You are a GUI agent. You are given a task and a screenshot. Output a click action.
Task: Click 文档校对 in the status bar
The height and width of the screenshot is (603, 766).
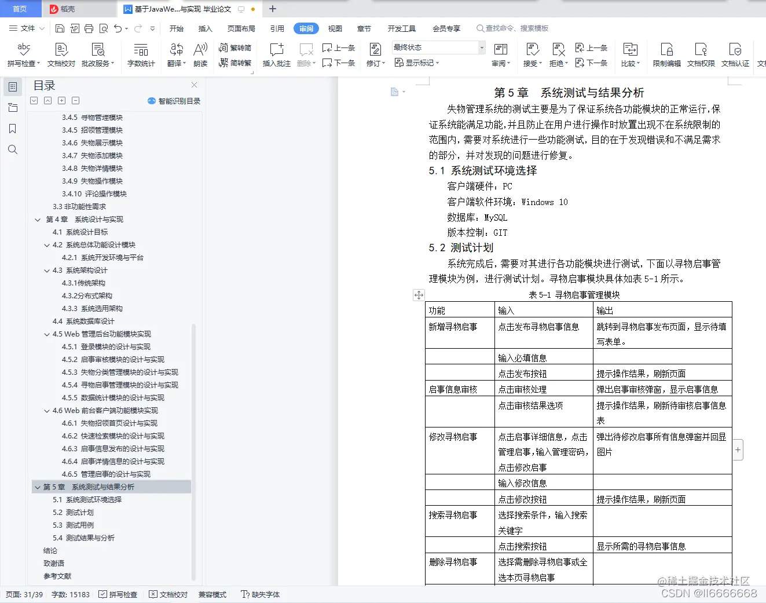point(167,594)
